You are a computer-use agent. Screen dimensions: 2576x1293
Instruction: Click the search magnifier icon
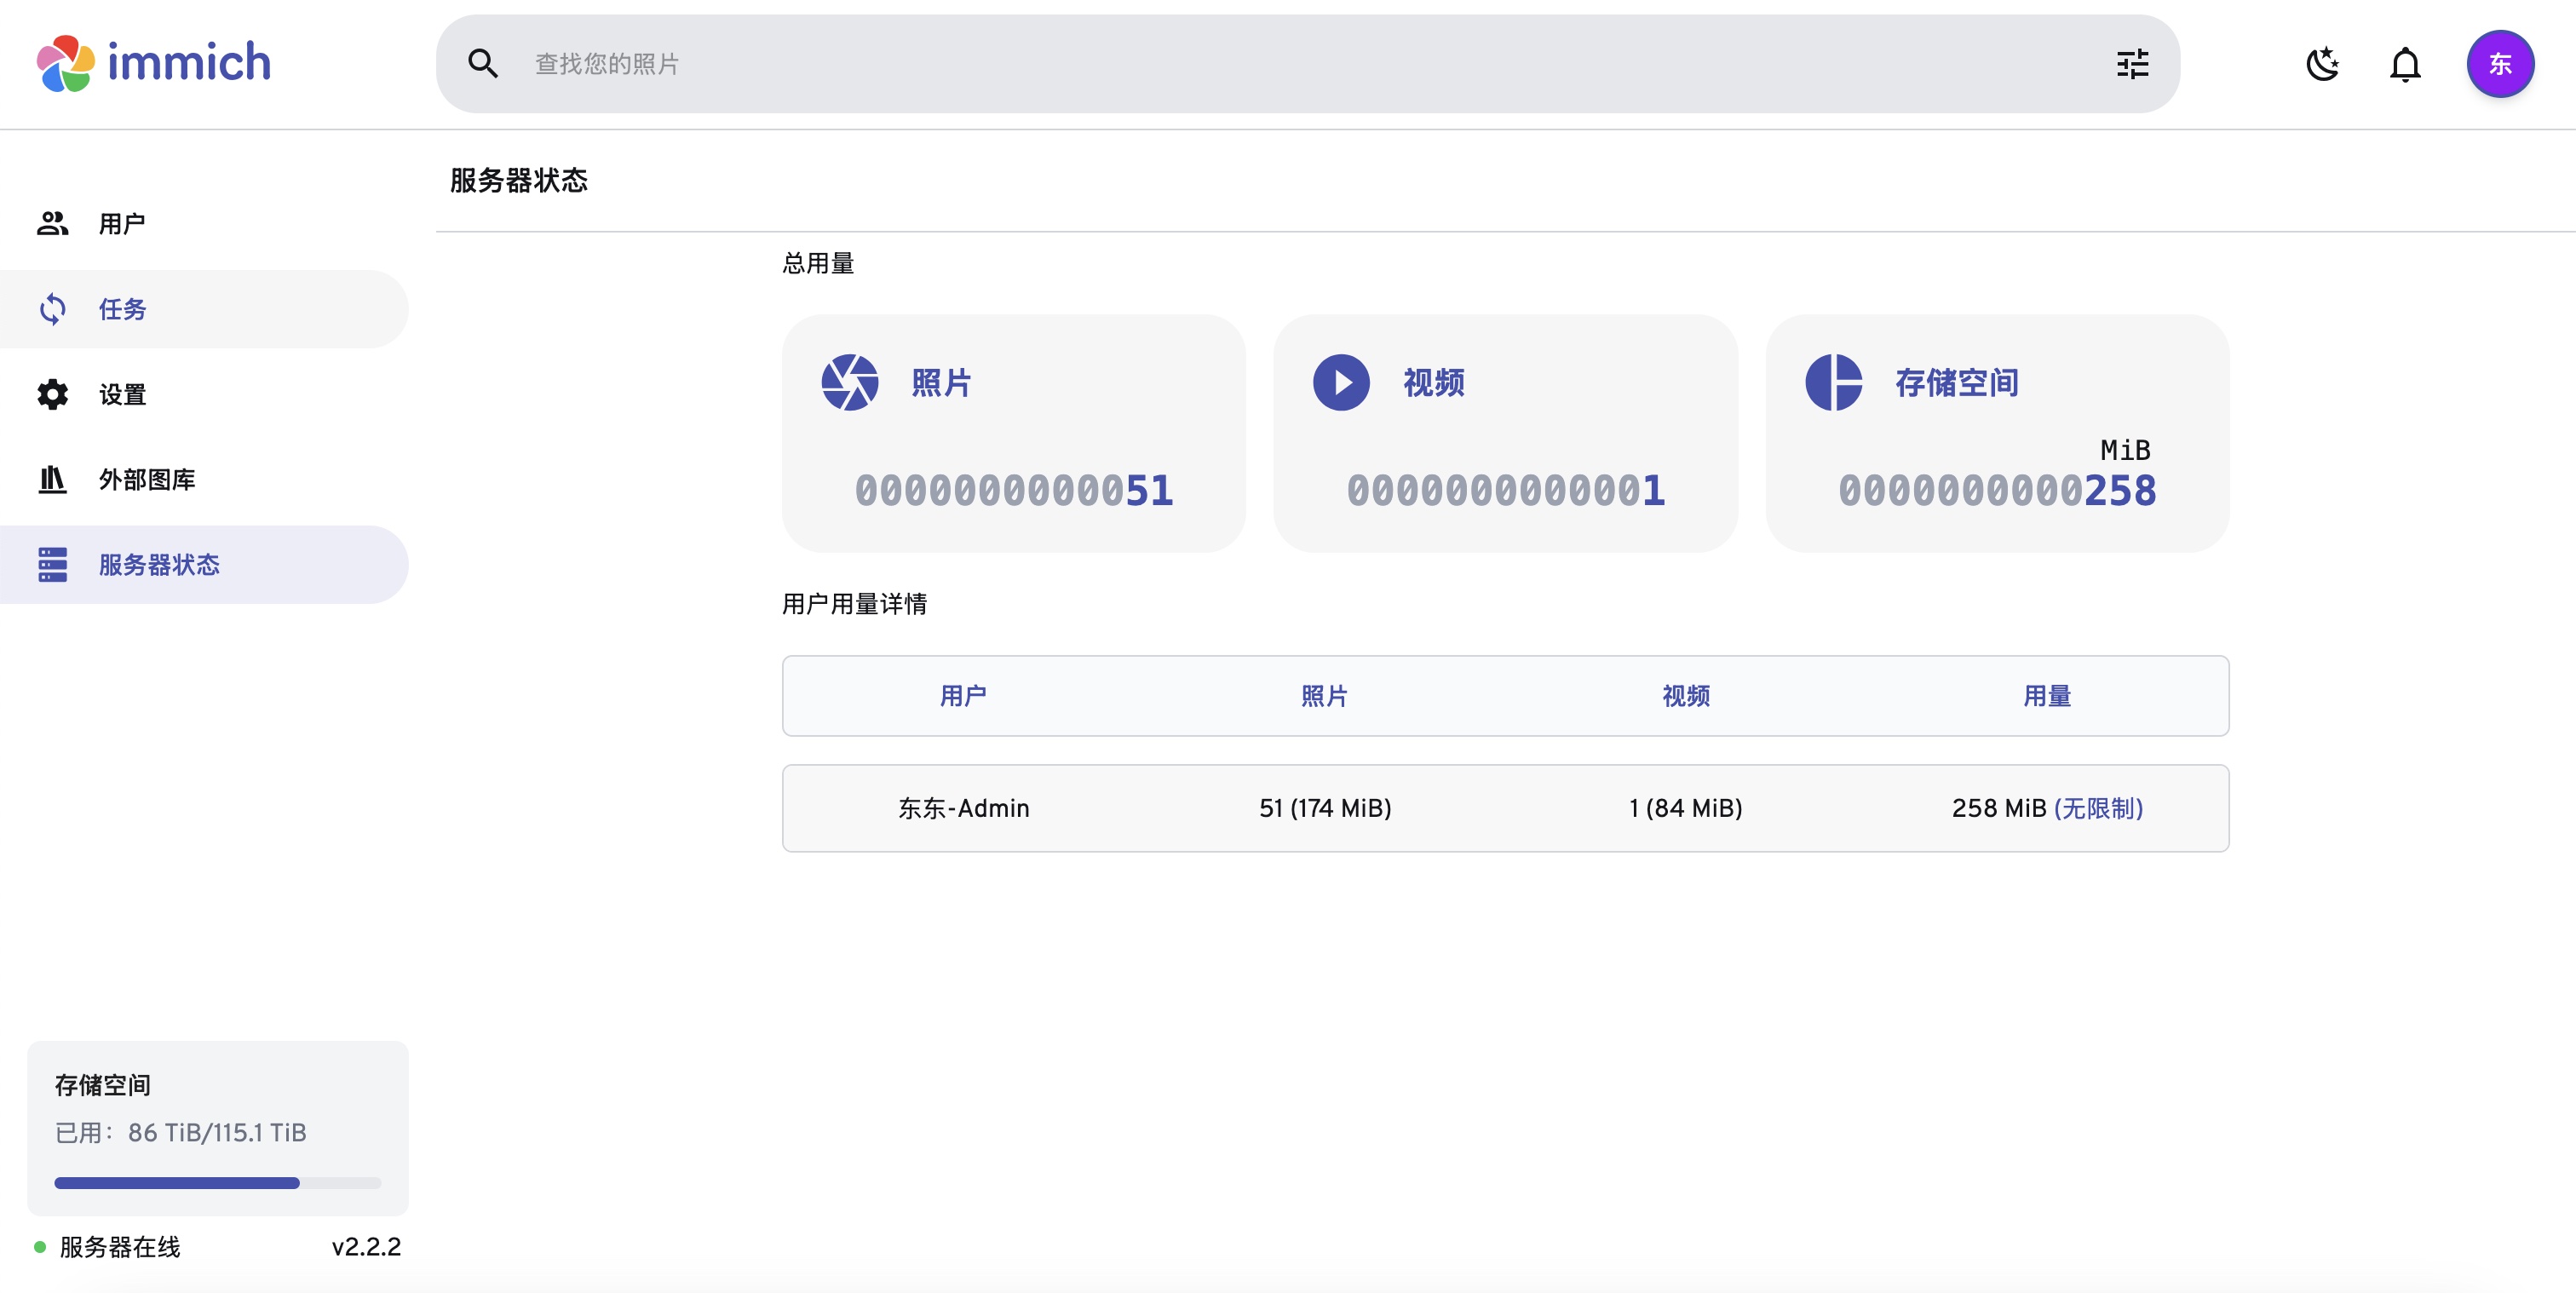(x=483, y=64)
